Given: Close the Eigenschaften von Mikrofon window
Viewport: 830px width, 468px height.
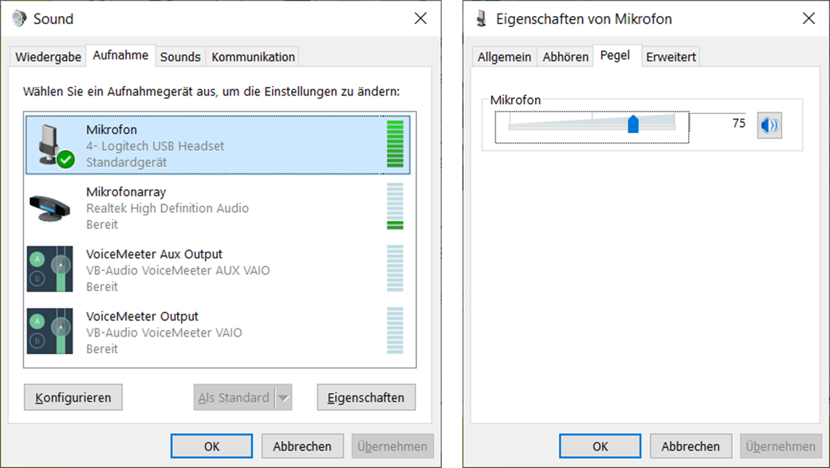Looking at the screenshot, I should click(x=808, y=18).
